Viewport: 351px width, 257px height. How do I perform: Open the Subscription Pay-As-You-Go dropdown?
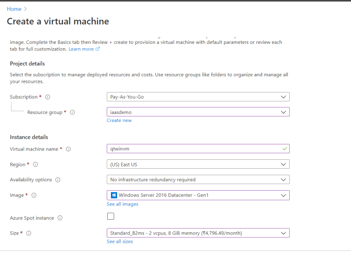198,97
